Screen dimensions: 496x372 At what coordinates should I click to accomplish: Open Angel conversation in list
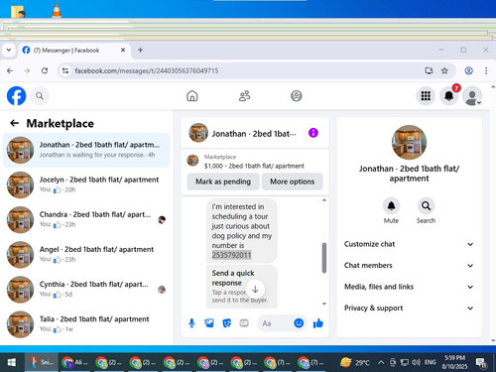pos(86,254)
